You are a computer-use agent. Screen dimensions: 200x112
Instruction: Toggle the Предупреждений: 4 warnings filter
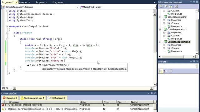tap(32, 98)
